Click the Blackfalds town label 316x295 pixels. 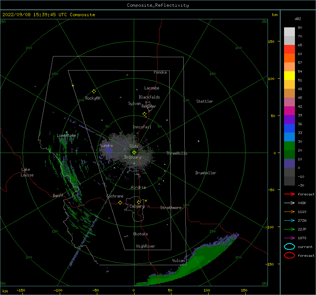click(x=149, y=97)
